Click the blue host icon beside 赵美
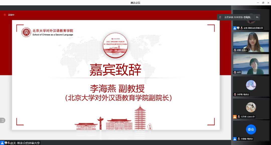This screenshot has height=145, width=271. [235, 28]
